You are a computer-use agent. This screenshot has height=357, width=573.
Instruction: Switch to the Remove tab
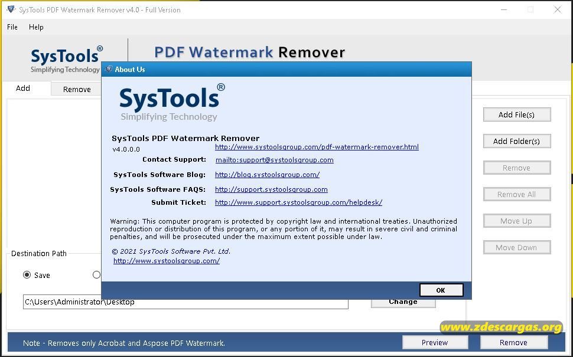coord(77,90)
